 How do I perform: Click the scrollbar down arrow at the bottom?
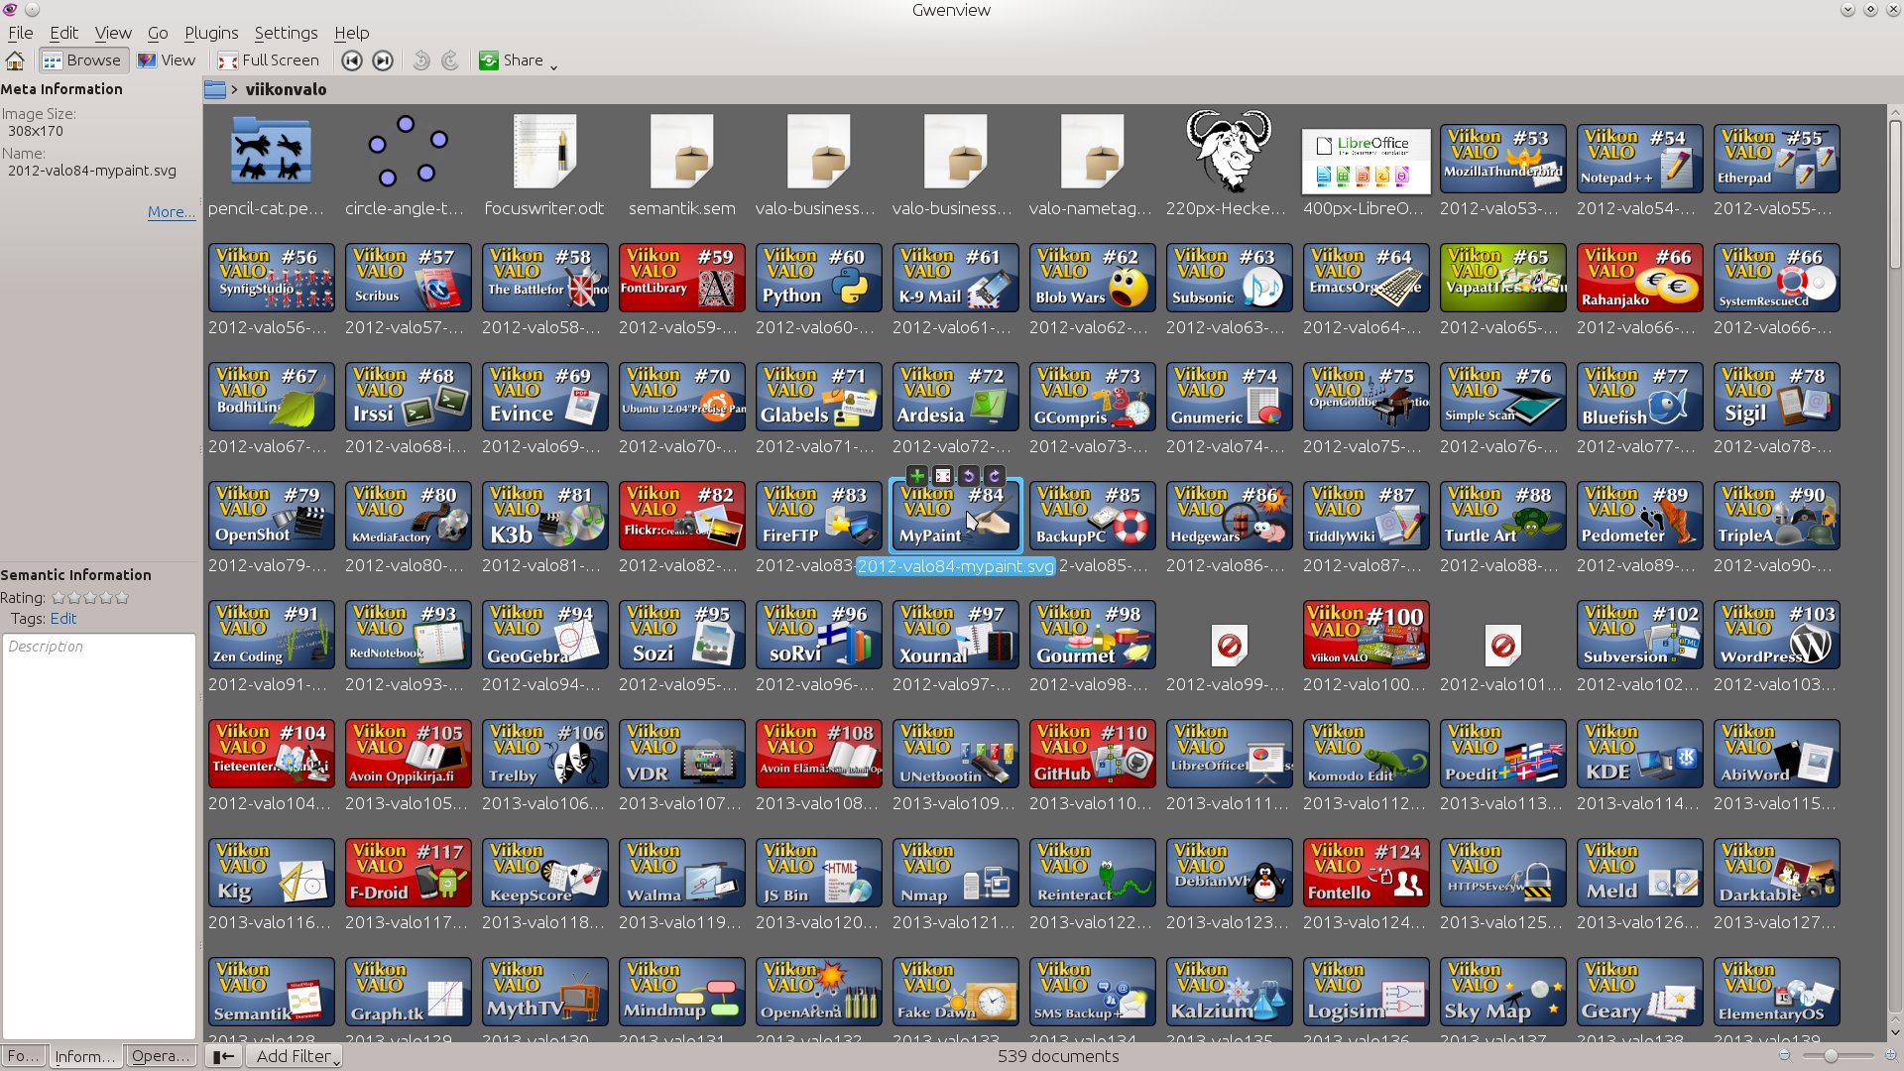point(1894,1032)
